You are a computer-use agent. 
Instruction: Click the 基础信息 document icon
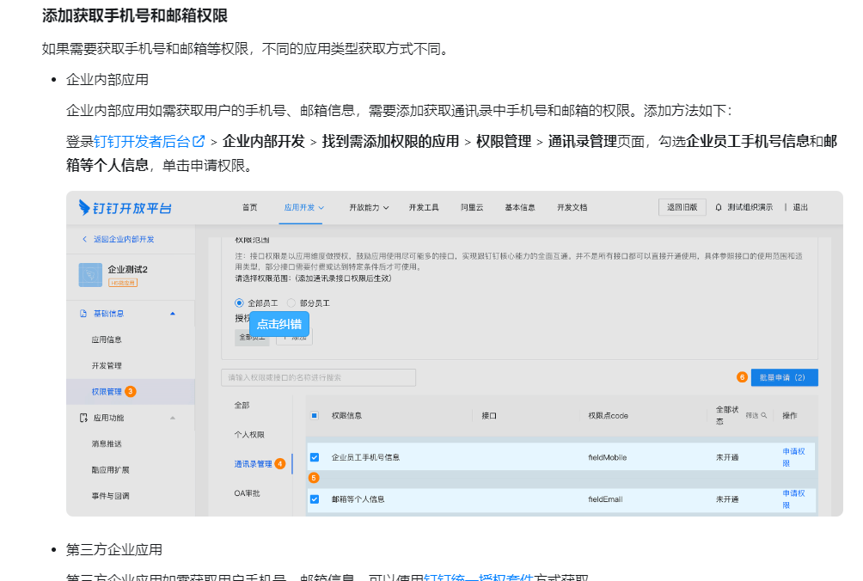point(83,314)
